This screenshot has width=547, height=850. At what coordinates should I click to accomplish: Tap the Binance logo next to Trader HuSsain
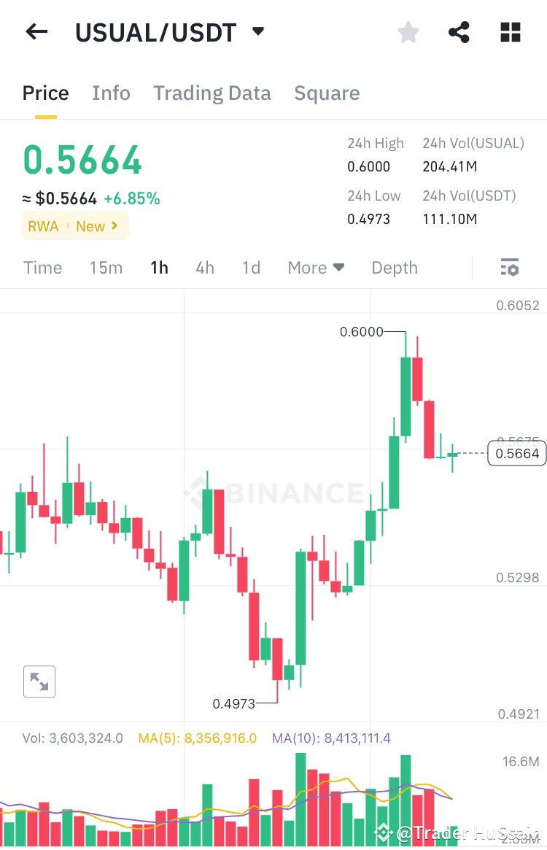pyautogui.click(x=382, y=832)
